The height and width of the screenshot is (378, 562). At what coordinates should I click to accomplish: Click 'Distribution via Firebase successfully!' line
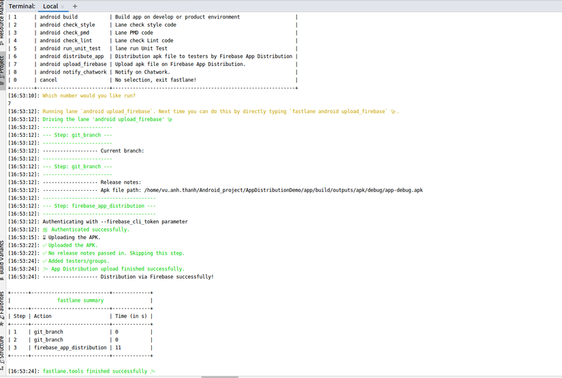pyautogui.click(x=157, y=277)
